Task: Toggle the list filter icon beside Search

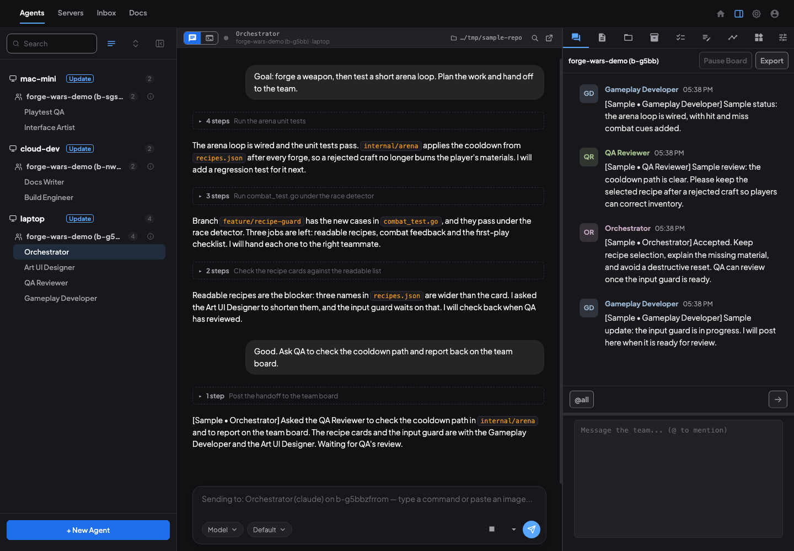Action: (x=111, y=44)
